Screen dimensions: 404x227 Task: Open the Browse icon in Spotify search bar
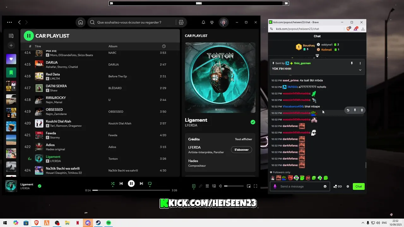click(181, 22)
